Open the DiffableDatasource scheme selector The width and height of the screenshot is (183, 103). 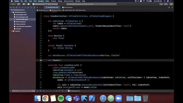[39, 4]
